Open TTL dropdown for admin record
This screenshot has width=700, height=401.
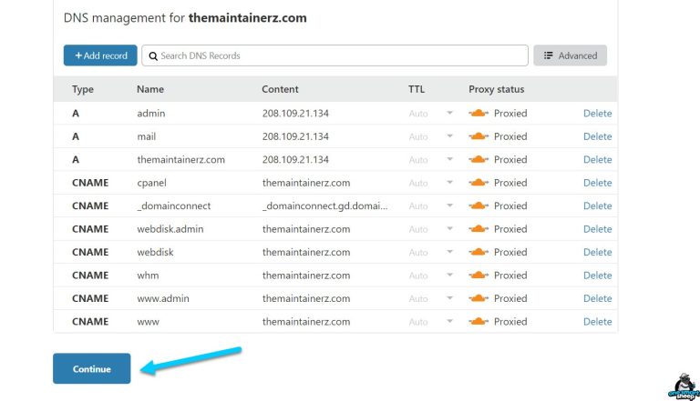pos(448,114)
